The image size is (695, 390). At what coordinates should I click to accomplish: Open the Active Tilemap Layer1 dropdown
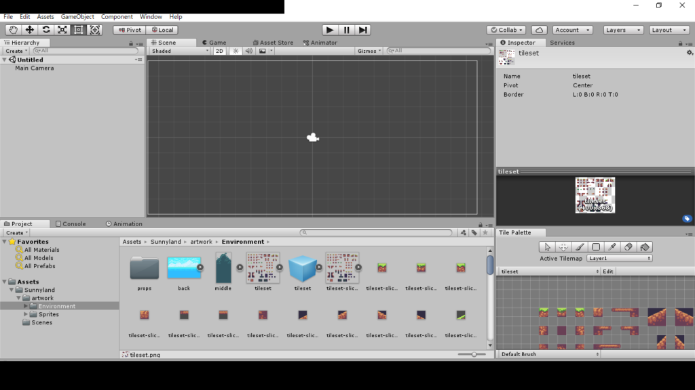click(620, 259)
